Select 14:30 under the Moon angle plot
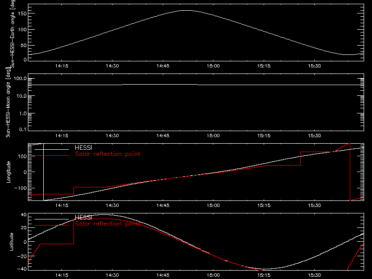The image size is (372, 279). 112,136
